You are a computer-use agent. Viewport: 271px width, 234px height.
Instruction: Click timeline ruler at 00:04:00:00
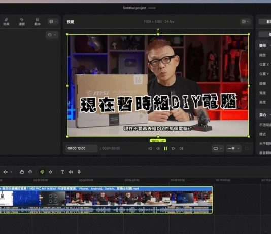(x=86, y=180)
